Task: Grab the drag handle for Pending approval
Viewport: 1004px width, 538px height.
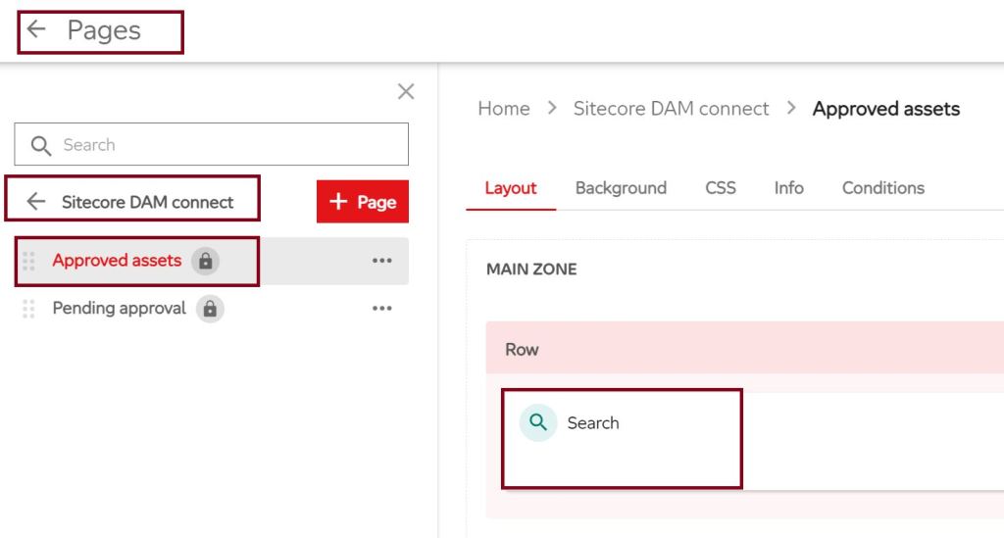Action: 28,309
